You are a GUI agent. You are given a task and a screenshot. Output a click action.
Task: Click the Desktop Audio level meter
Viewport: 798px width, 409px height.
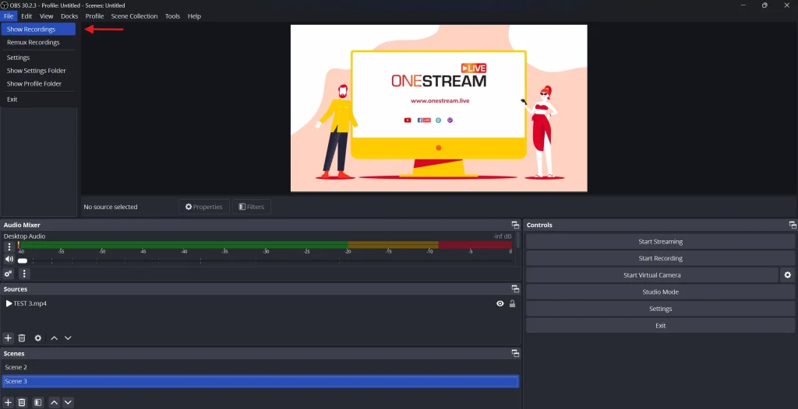click(265, 245)
